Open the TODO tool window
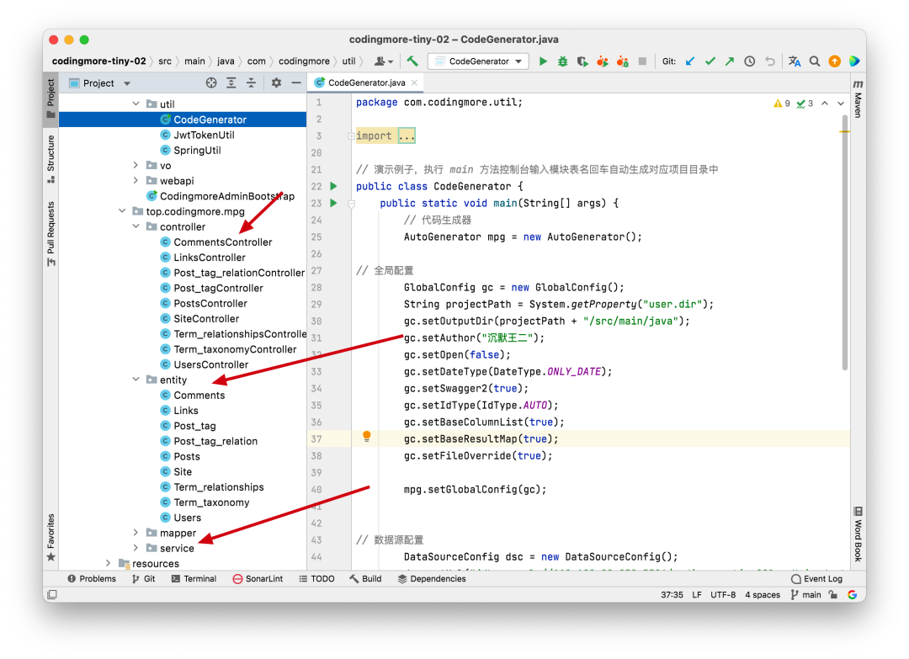The height and width of the screenshot is (659, 909). pyautogui.click(x=316, y=578)
